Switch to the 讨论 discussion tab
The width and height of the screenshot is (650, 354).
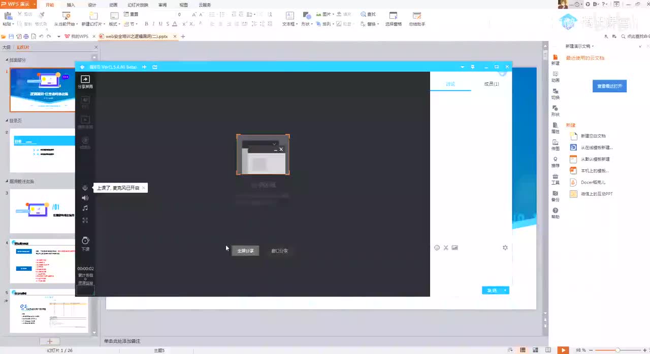(x=450, y=84)
